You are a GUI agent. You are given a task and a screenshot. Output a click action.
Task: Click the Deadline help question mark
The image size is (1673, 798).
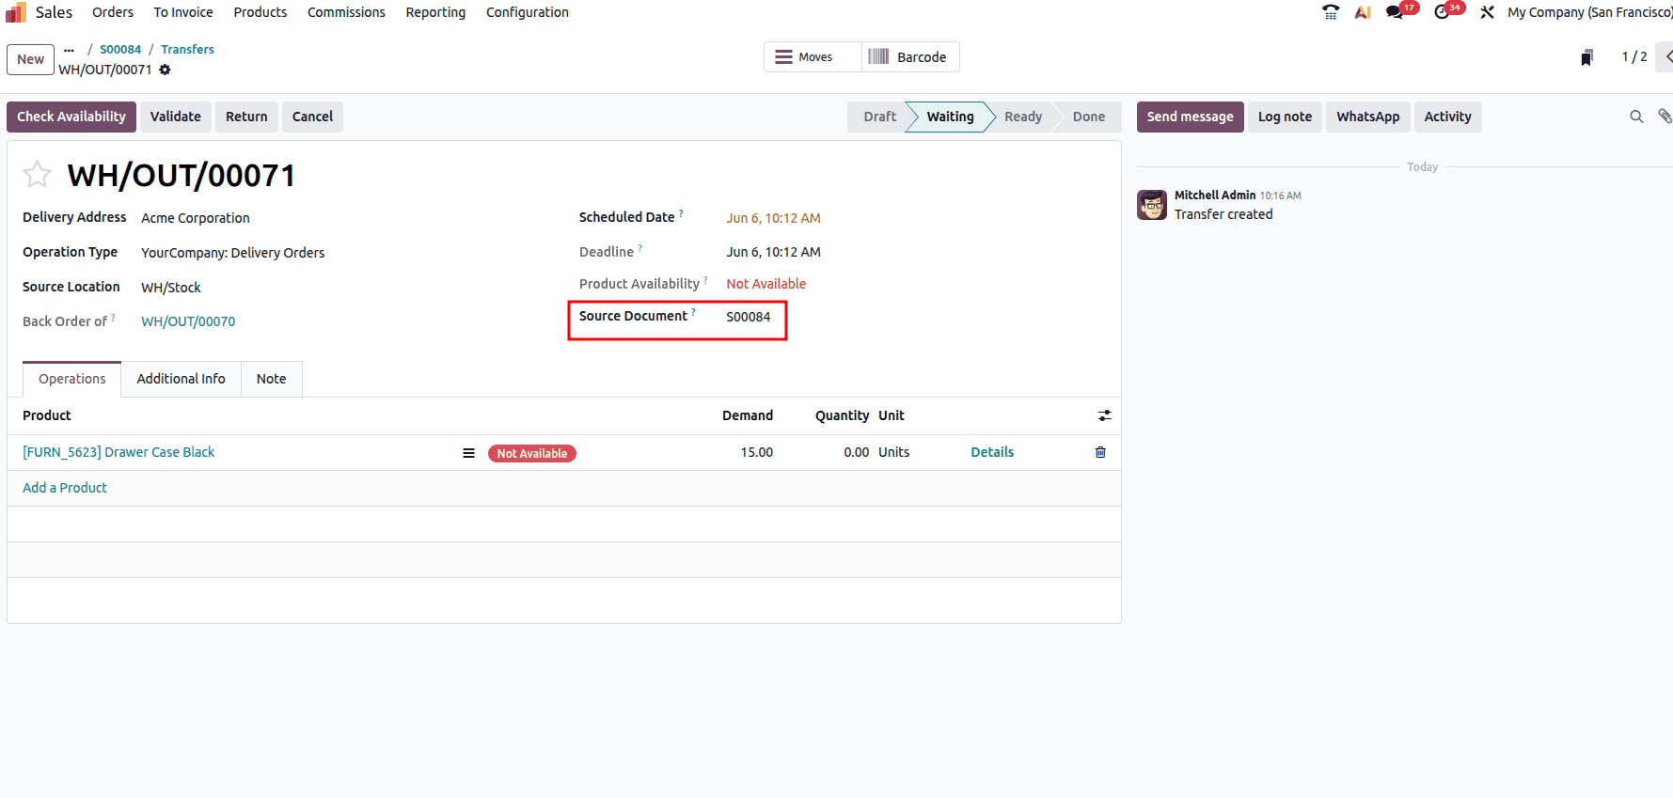640,248
